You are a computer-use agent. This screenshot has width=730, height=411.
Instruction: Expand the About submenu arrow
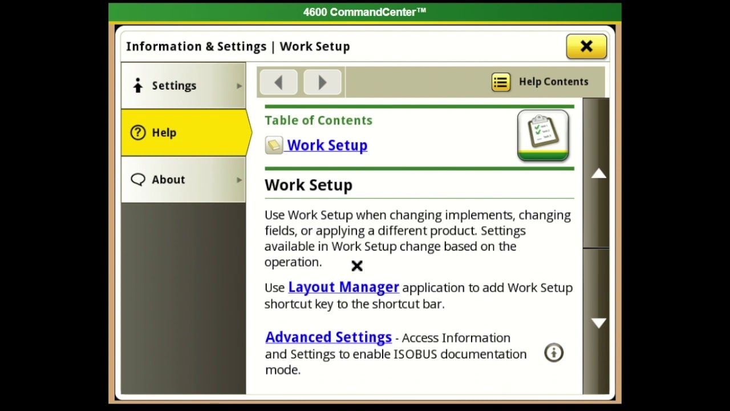(239, 180)
